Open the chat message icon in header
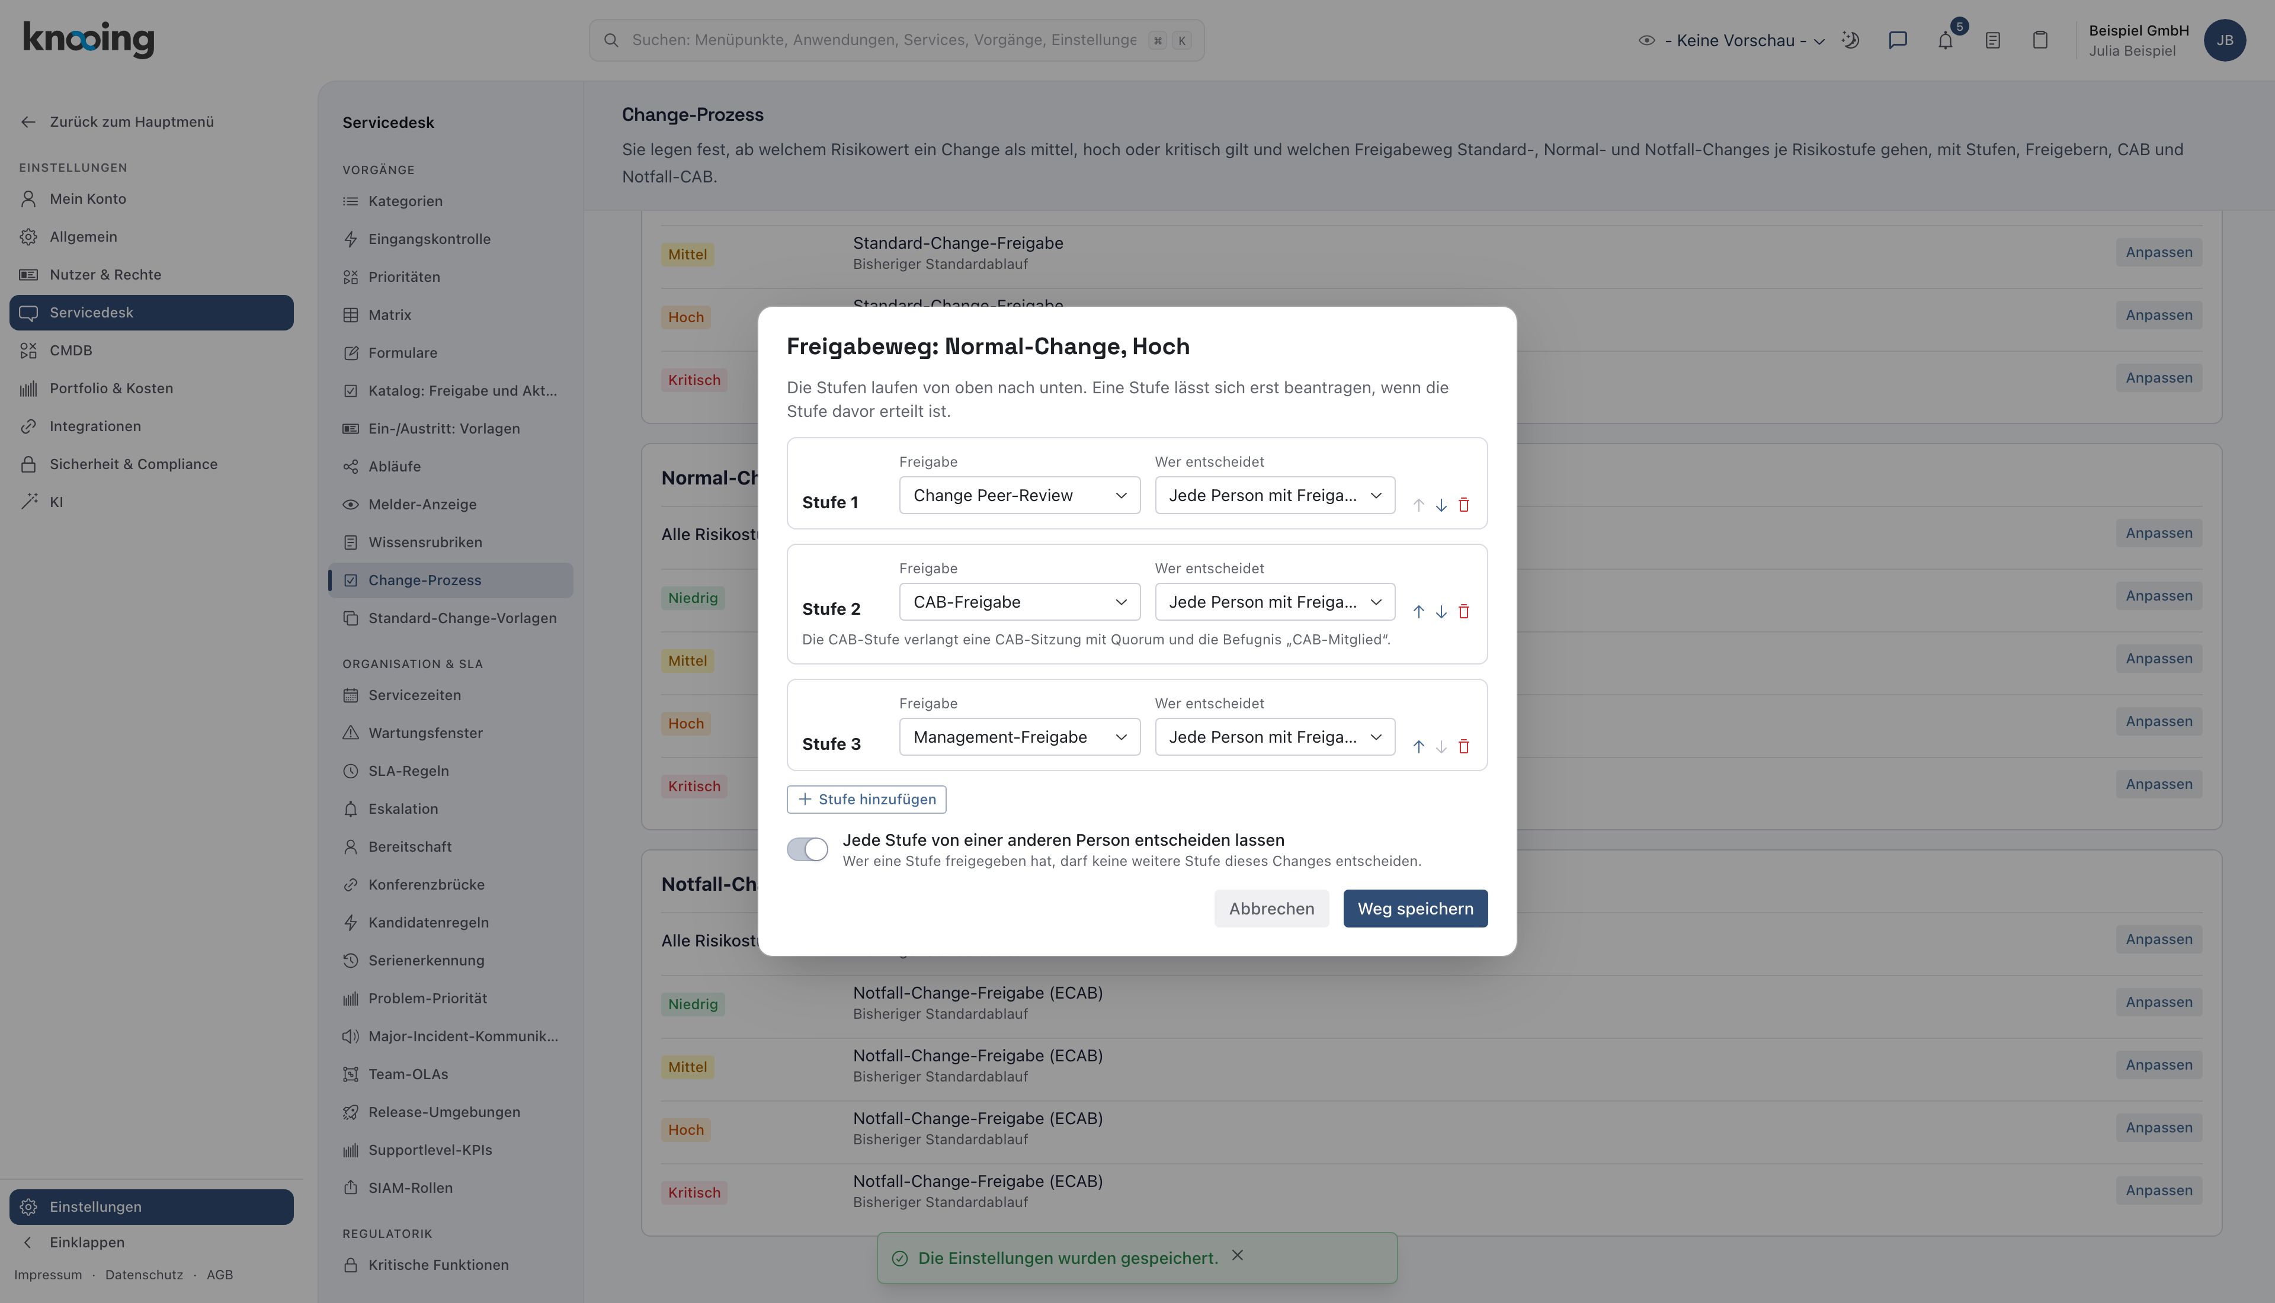2275x1303 pixels. (x=1898, y=40)
